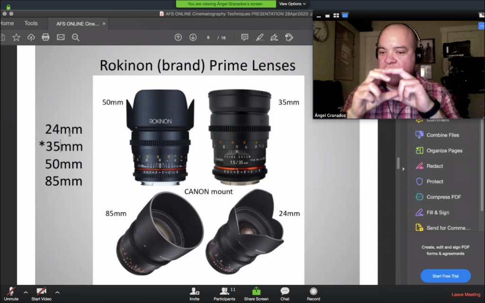The width and height of the screenshot is (485, 303).
Task: Start Video in Zoom toolbar
Action: tap(42, 294)
